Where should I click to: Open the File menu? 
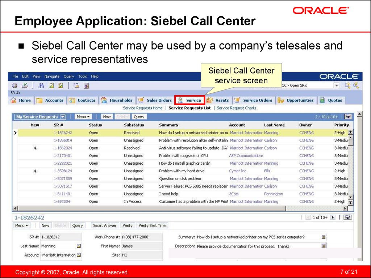click(15, 76)
